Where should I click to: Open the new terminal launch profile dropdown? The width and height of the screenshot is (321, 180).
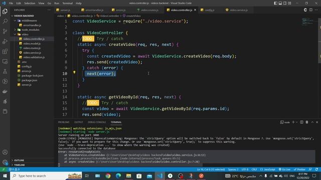pyautogui.click(x=296, y=122)
